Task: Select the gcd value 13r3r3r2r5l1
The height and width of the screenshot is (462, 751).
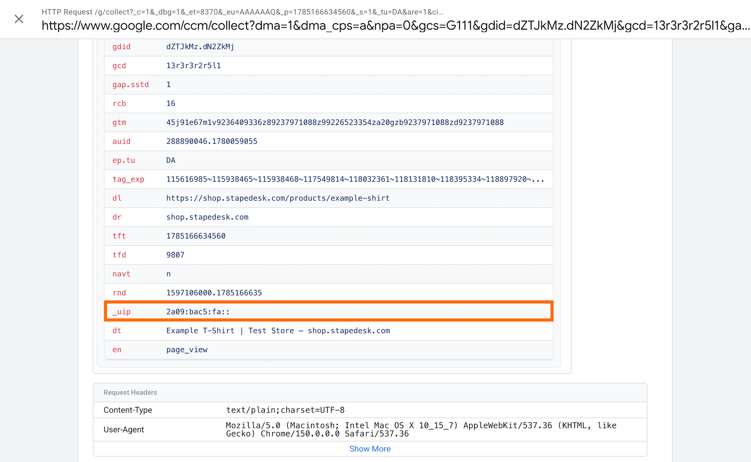Action: coord(194,66)
